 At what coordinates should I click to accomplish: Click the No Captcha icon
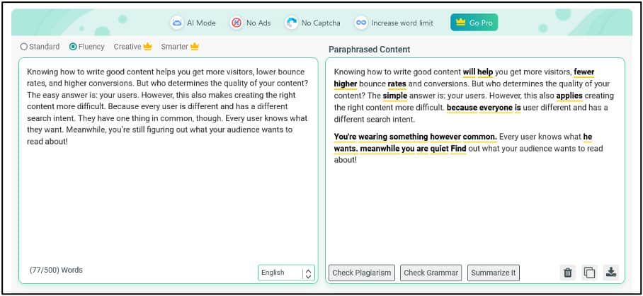[x=291, y=23]
